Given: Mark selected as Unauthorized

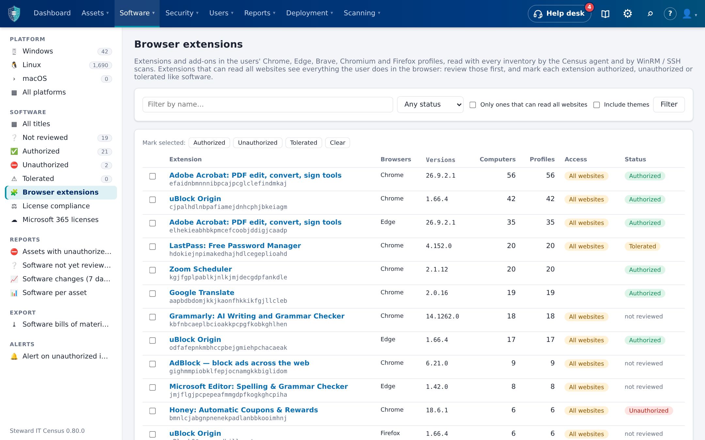Looking at the screenshot, I should click(x=258, y=143).
